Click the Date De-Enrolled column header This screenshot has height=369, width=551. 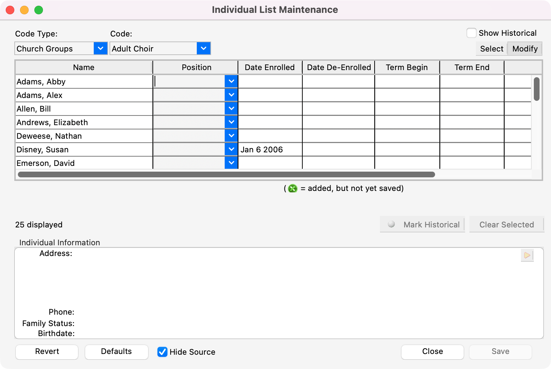pos(338,67)
